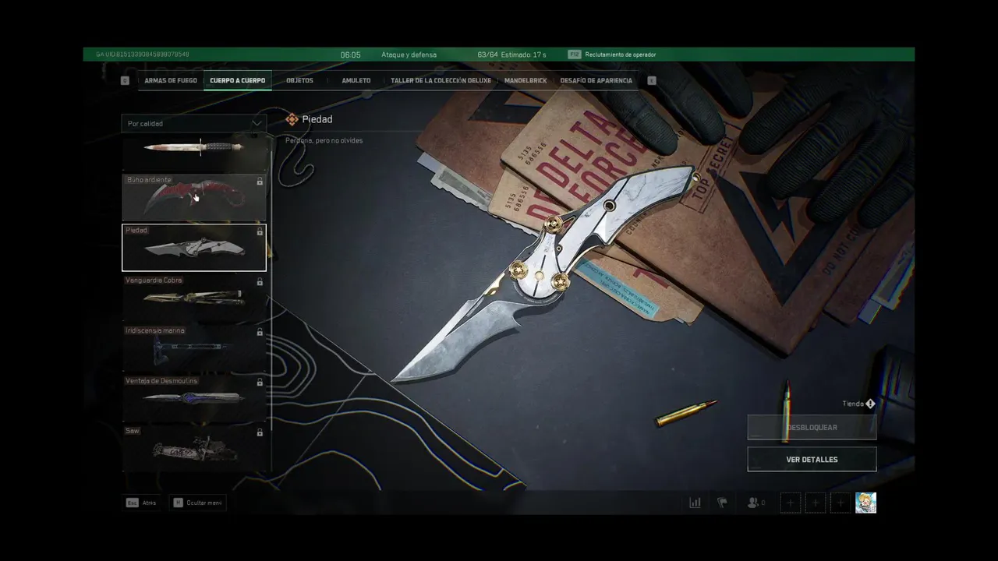Image resolution: width=998 pixels, height=561 pixels.
Task: Click the lock icon on Saw card
Action: point(260,432)
